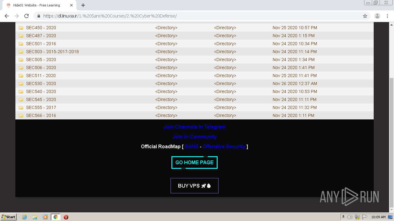The image size is (394, 221).
Task: Open the SEC511 - 2020 folder icon
Action: pyautogui.click(x=21, y=76)
